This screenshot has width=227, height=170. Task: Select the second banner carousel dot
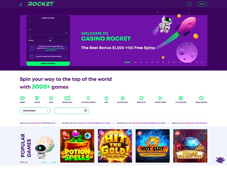[x=136, y=62]
